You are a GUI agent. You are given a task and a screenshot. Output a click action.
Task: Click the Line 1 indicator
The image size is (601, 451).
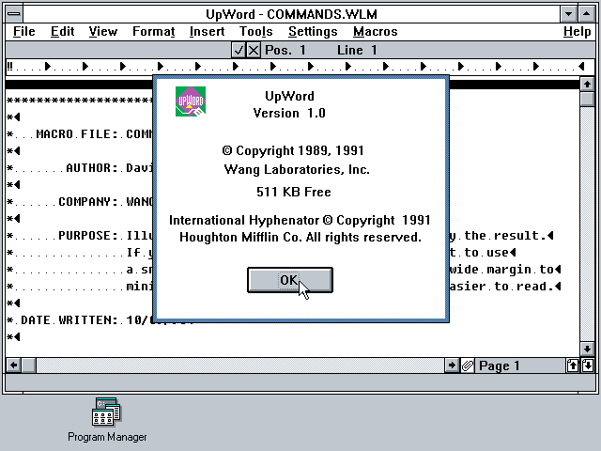tap(357, 50)
